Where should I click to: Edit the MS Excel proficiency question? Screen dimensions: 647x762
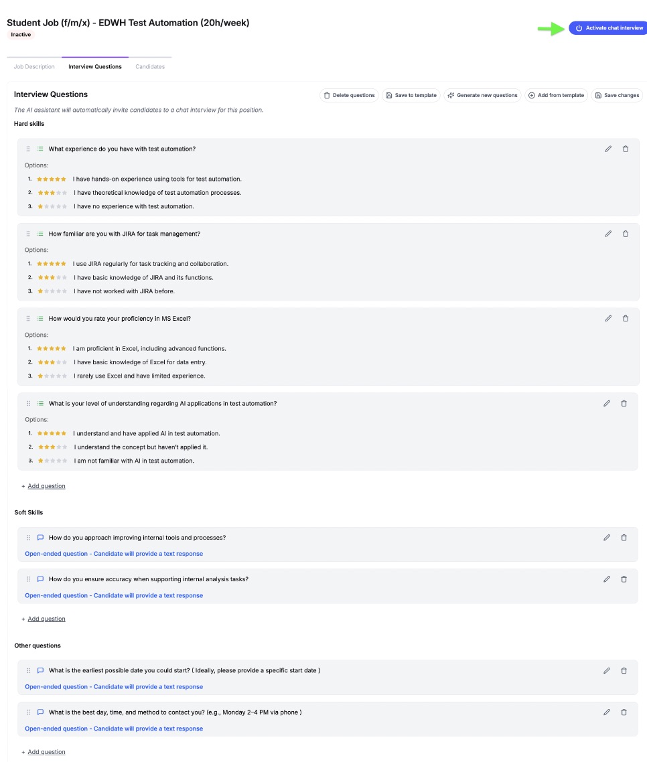[608, 318]
